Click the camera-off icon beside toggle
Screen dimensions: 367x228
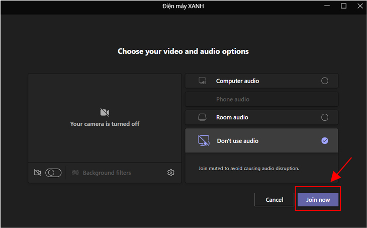37,173
